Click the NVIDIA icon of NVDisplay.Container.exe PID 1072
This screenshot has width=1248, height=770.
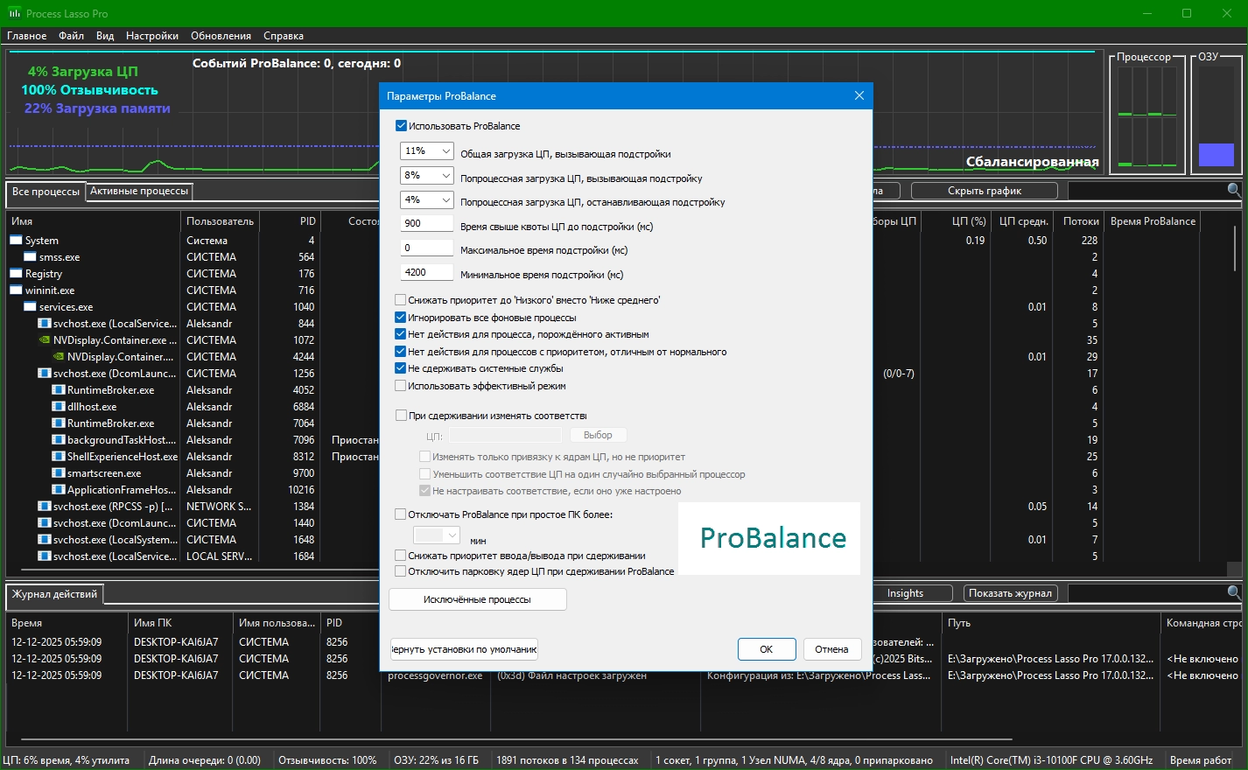click(45, 340)
